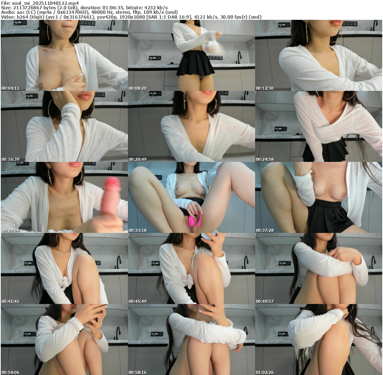Select the thumbnail at 00:20:49
This screenshot has width=383, height=375.
[x=191, y=126]
